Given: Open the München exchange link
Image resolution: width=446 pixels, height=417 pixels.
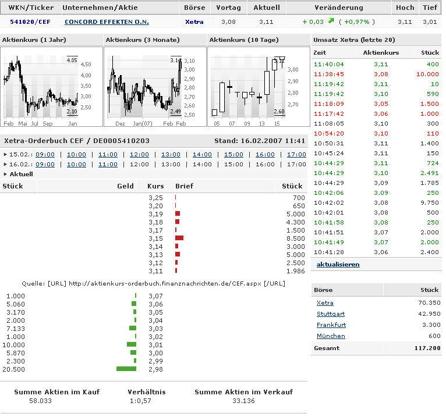Looking at the screenshot, I should point(331,336).
